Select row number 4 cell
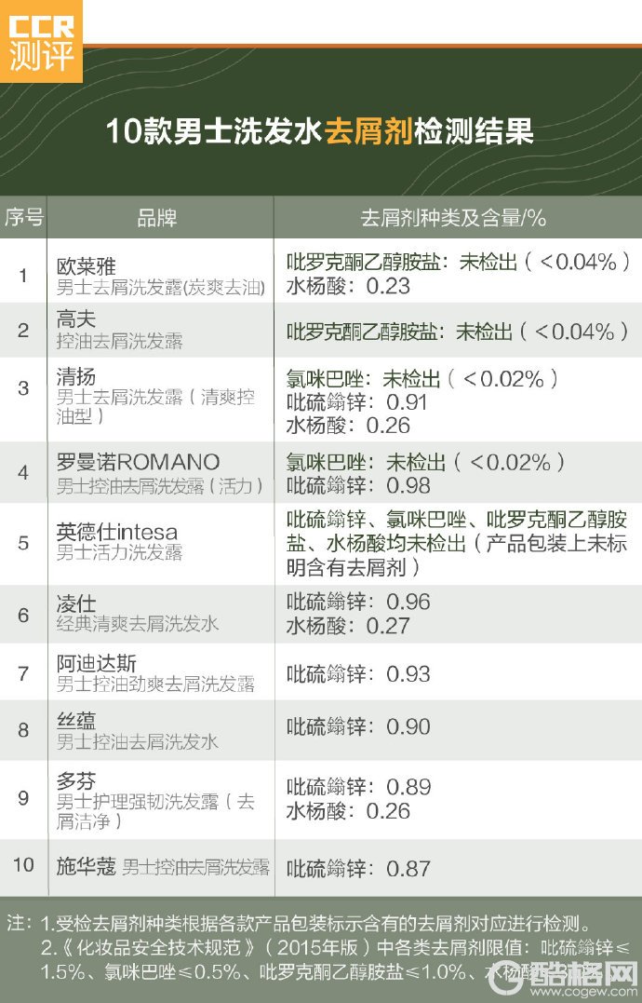Image resolution: width=642 pixels, height=1003 pixels. (23, 472)
